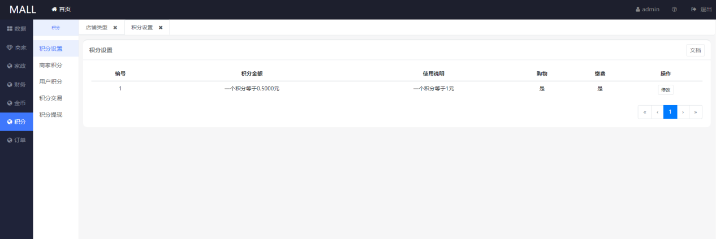The image size is (716, 239).
Task: Open 商家 in the left sidebar
Action: pos(16,47)
